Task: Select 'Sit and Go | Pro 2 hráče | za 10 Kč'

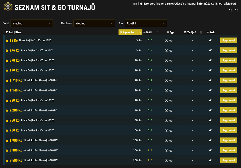Action: (x=35, y=40)
